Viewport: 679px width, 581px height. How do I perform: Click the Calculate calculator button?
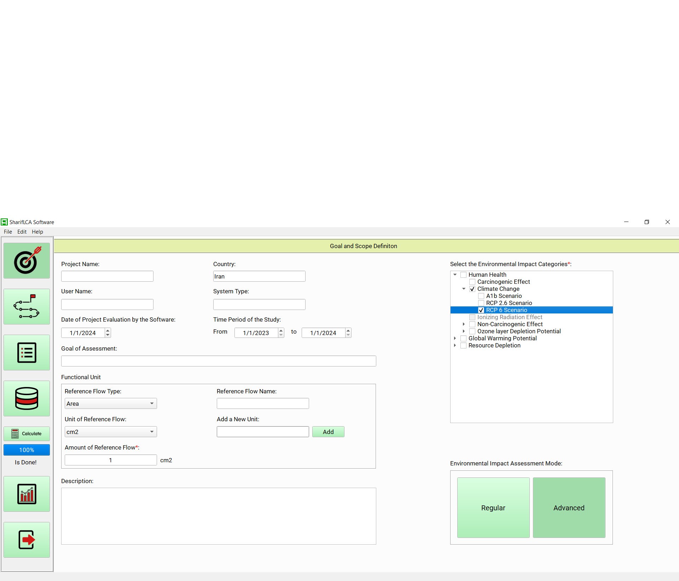(27, 434)
